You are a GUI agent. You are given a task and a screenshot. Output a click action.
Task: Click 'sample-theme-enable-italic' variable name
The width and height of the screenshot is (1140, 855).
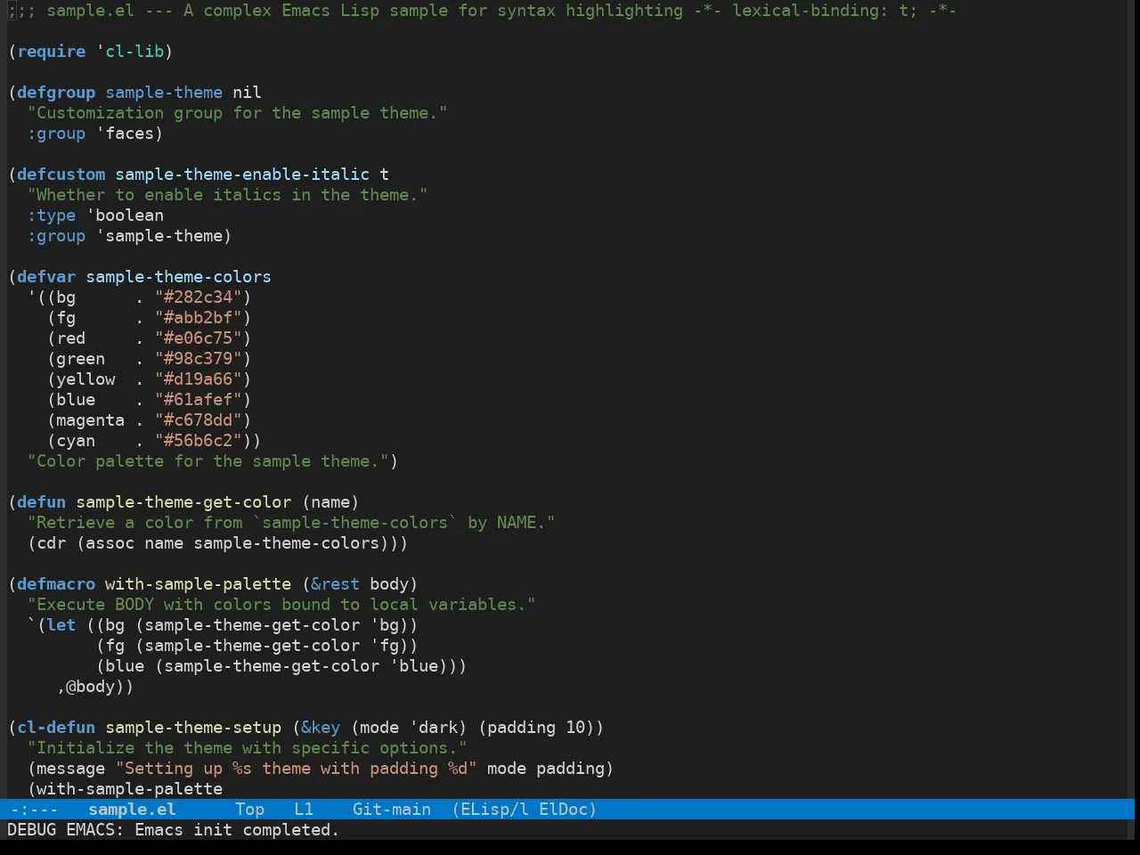[242, 174]
